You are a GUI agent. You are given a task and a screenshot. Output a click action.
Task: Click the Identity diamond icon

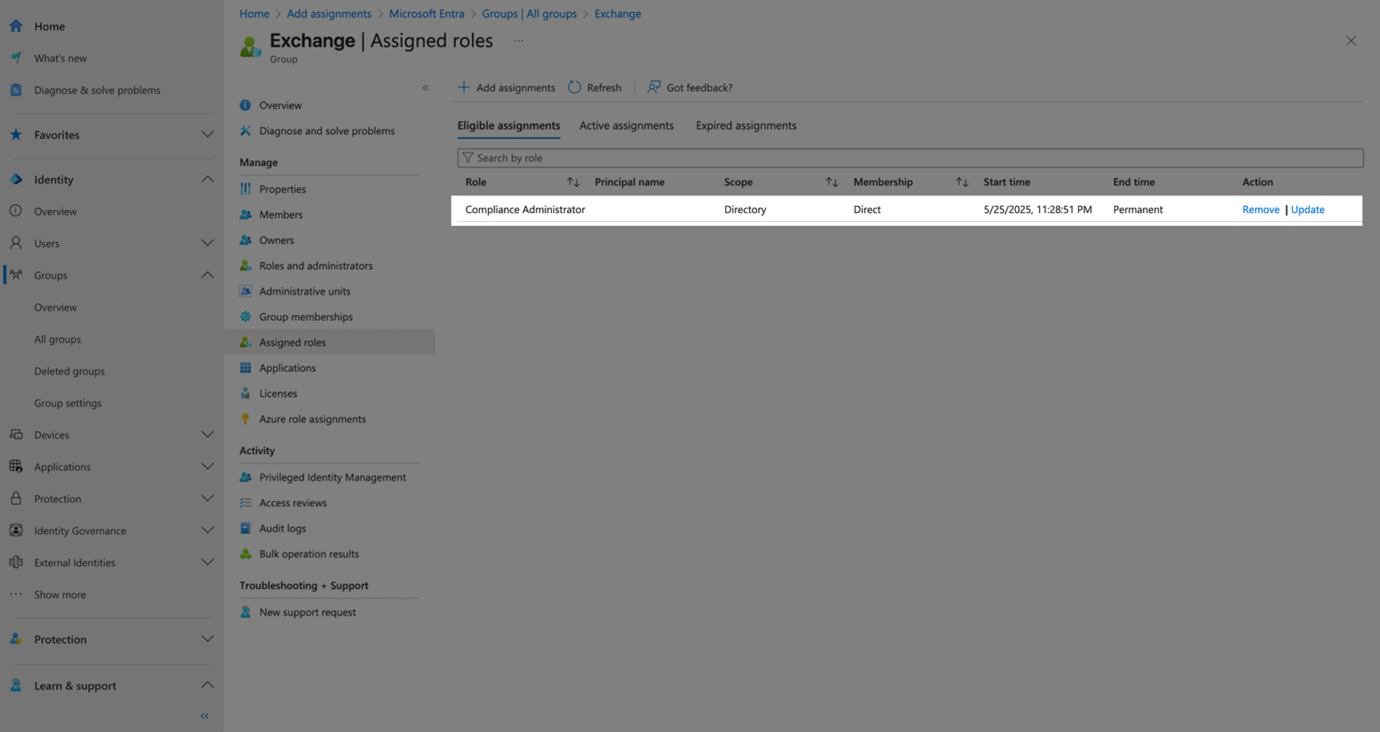[16, 180]
